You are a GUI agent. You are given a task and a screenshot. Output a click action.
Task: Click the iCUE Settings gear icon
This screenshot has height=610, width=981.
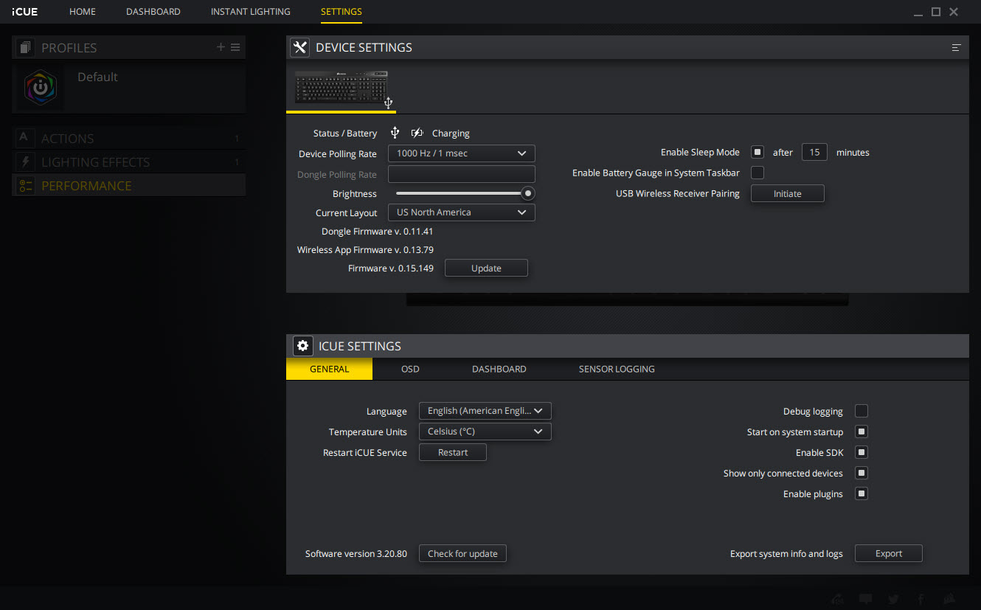pos(302,346)
